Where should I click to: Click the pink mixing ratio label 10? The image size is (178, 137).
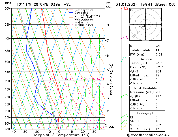pos(86,79)
